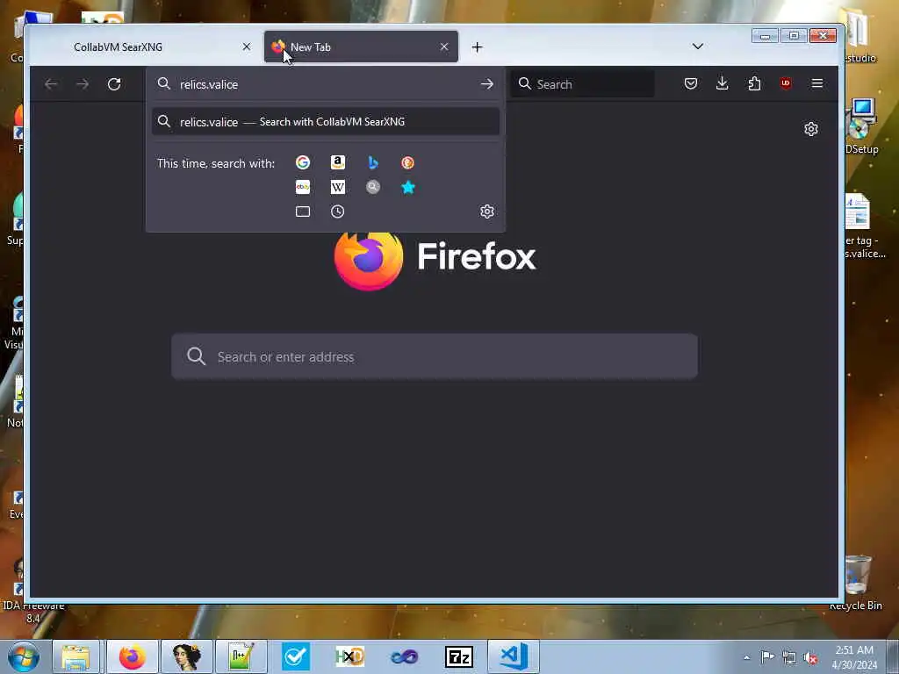The width and height of the screenshot is (899, 674).
Task: Search with eBay engine icon
Action: (303, 187)
